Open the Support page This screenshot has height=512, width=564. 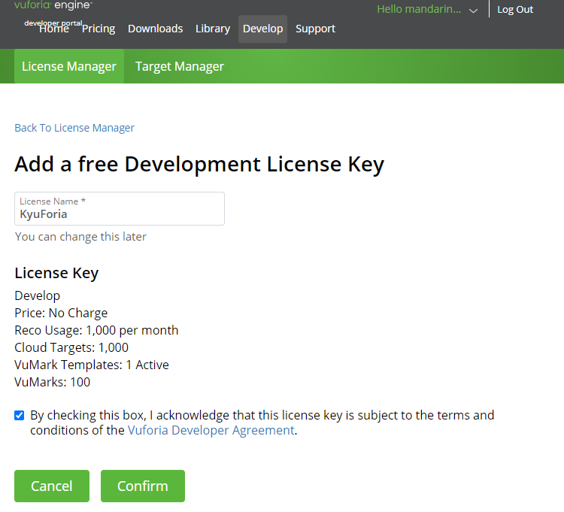(315, 29)
